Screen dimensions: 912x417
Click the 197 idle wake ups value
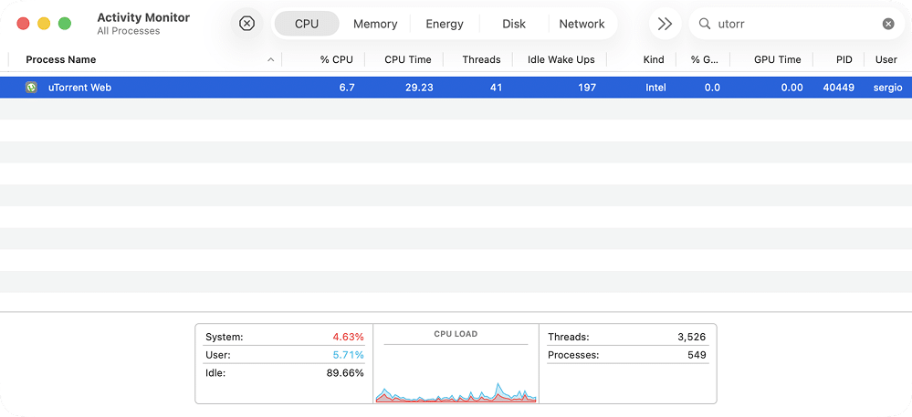(x=587, y=88)
